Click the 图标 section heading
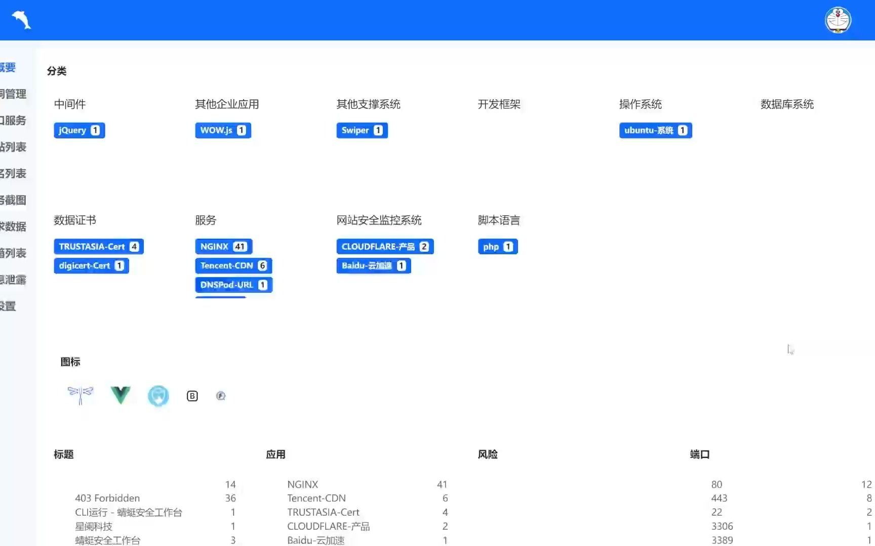 coord(70,362)
